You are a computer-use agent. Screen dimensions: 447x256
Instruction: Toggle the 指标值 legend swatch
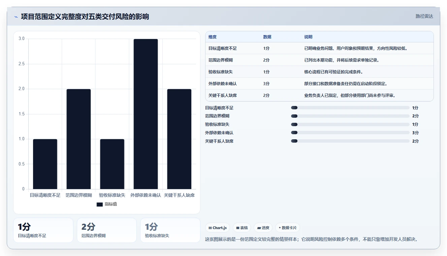pos(100,204)
